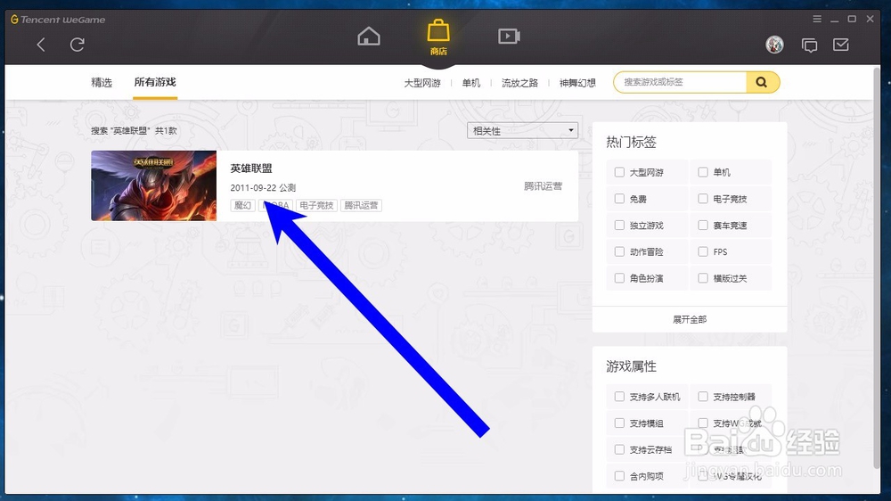
Task: Minimize the WeGame window
Action: click(834, 20)
